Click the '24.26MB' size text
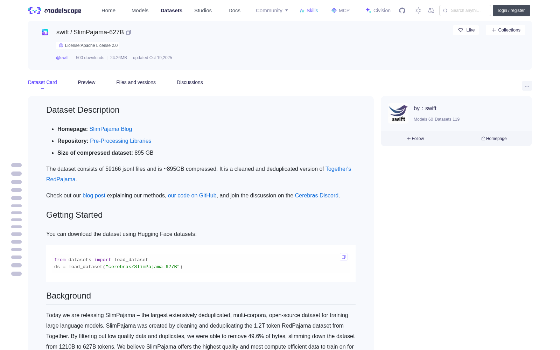The height and width of the screenshot is (350, 560). pos(119,58)
